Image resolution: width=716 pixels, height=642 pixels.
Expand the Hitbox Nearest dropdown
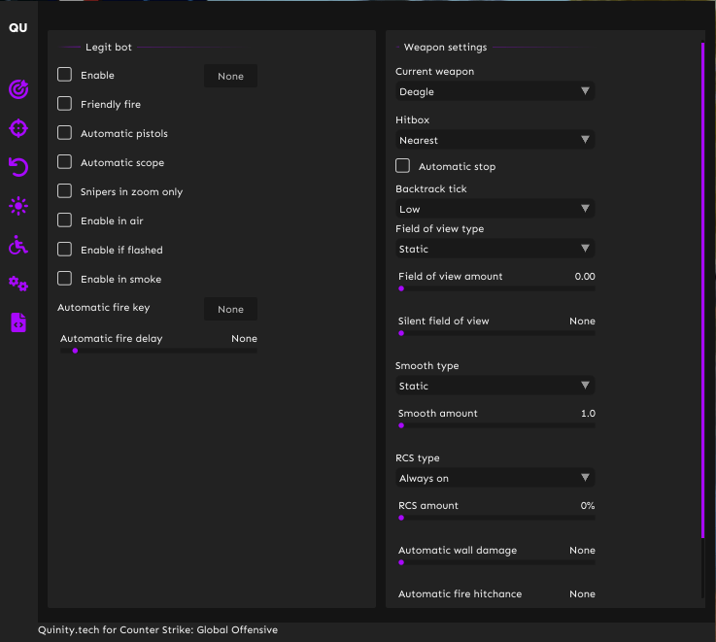point(495,140)
